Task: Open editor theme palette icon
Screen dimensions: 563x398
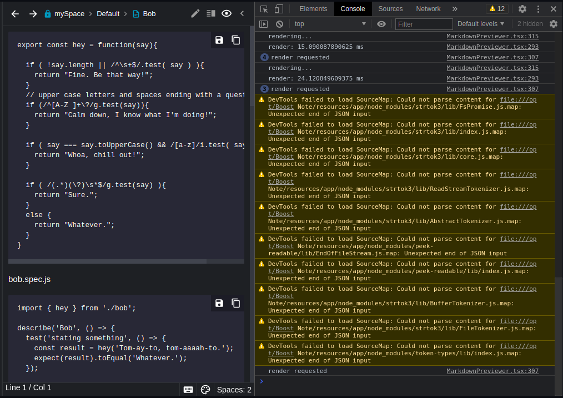Action: click(x=205, y=389)
